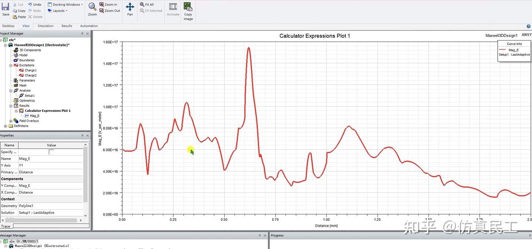This screenshot has height=249, width=532.
Task: Expand the Field Overlays tree node
Action: click(11, 121)
